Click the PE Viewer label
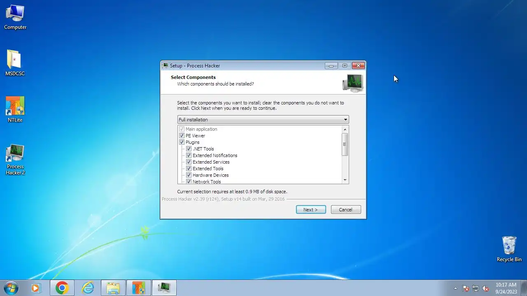The height and width of the screenshot is (296, 527). (195, 136)
